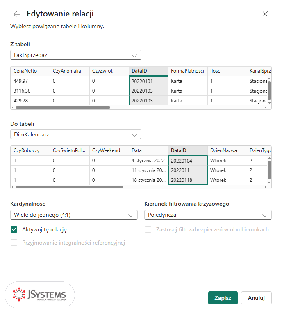Click cell value 449.97

(30, 81)
